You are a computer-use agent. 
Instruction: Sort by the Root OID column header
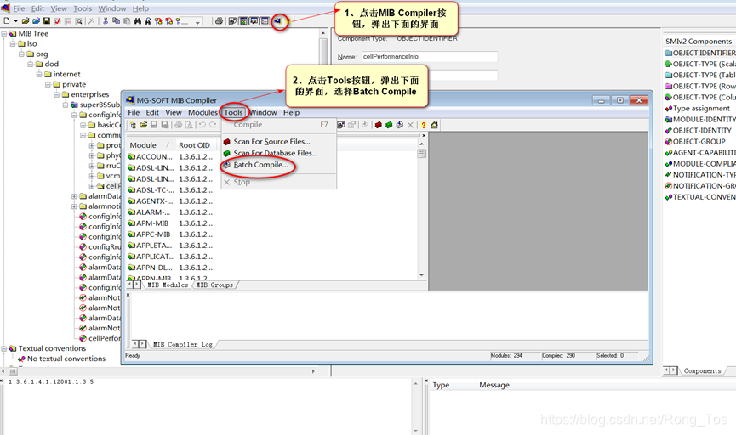click(x=194, y=145)
